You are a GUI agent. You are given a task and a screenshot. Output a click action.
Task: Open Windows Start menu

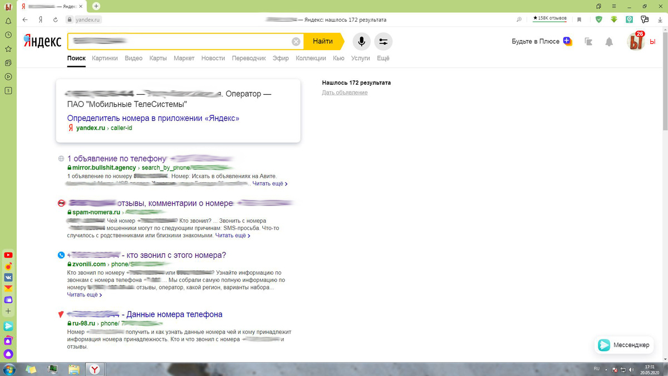coord(9,369)
